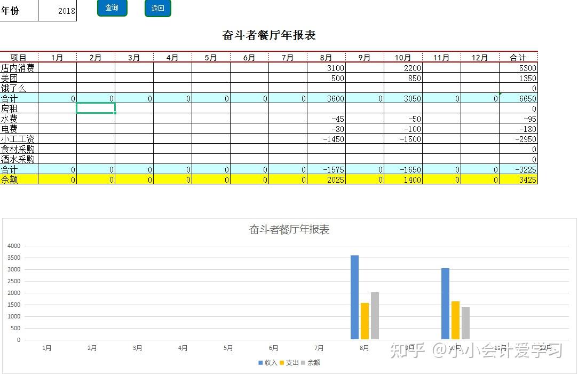Select the 8月 column header in the table
578x374 pixels.
tap(326, 57)
